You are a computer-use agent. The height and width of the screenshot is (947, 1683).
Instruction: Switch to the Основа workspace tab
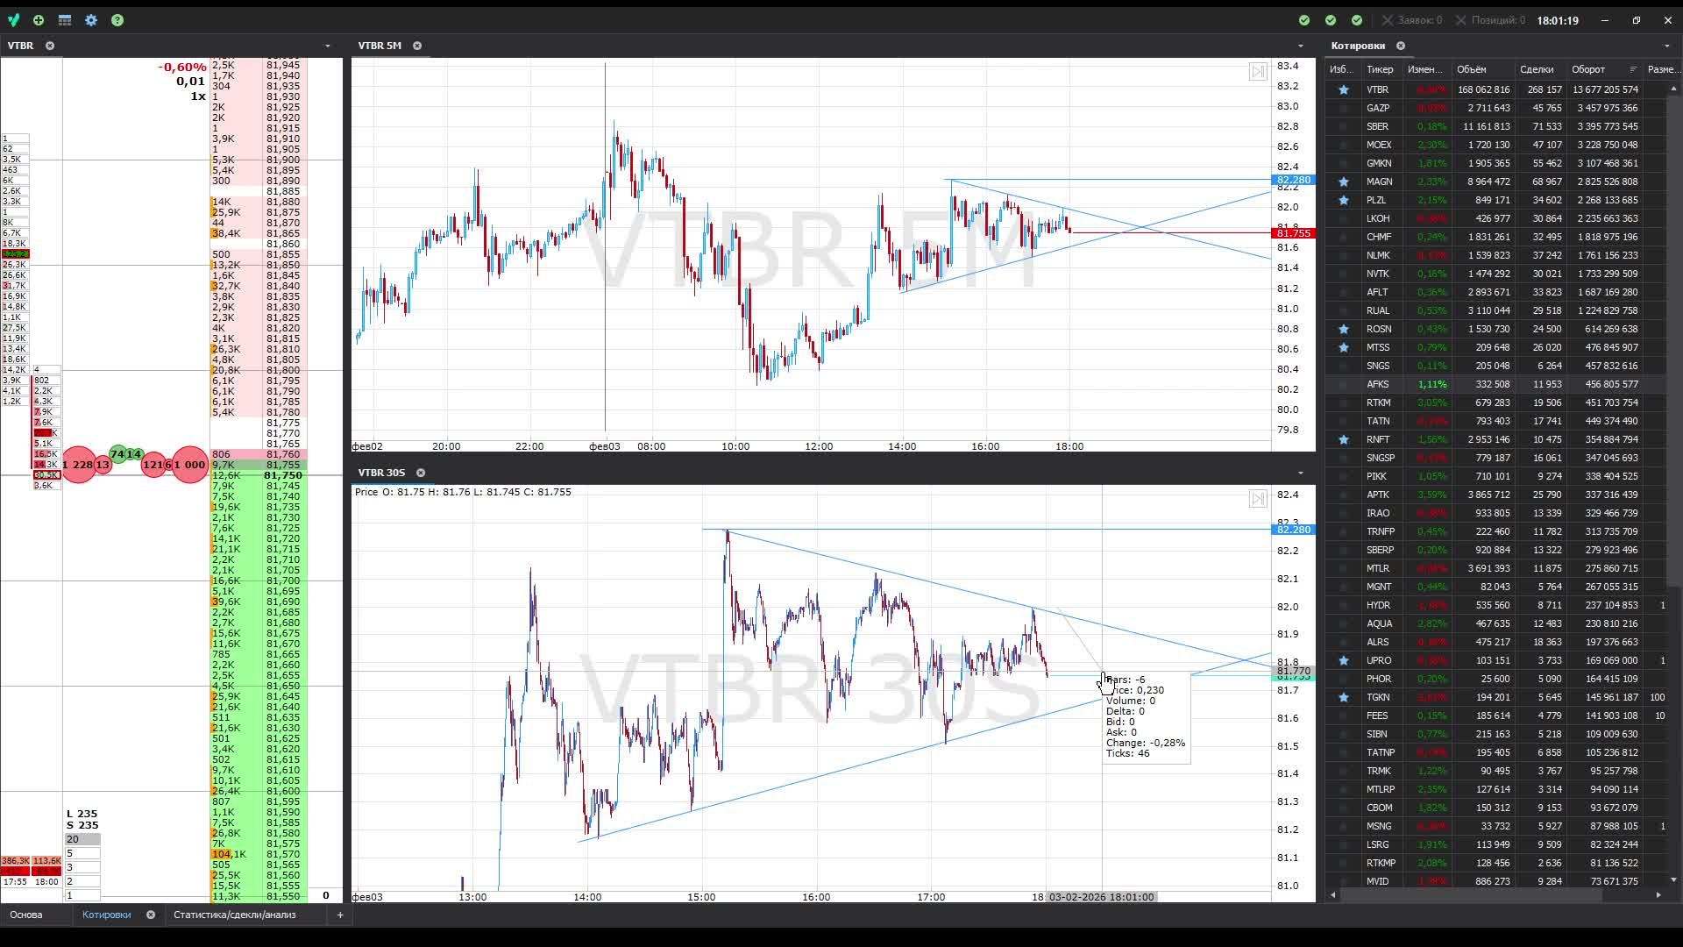(26, 915)
